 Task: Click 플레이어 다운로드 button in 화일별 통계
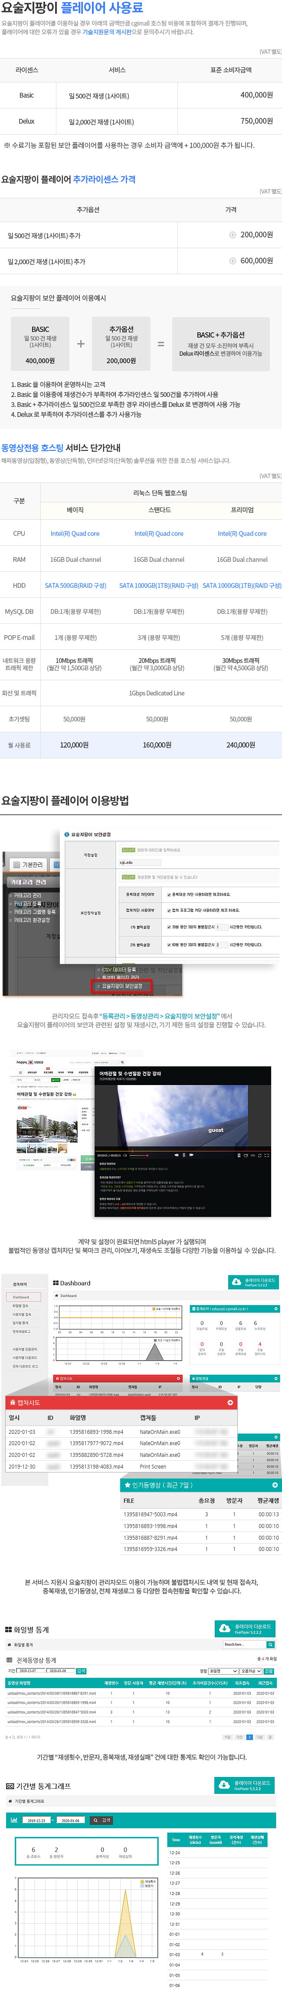[246, 1629]
